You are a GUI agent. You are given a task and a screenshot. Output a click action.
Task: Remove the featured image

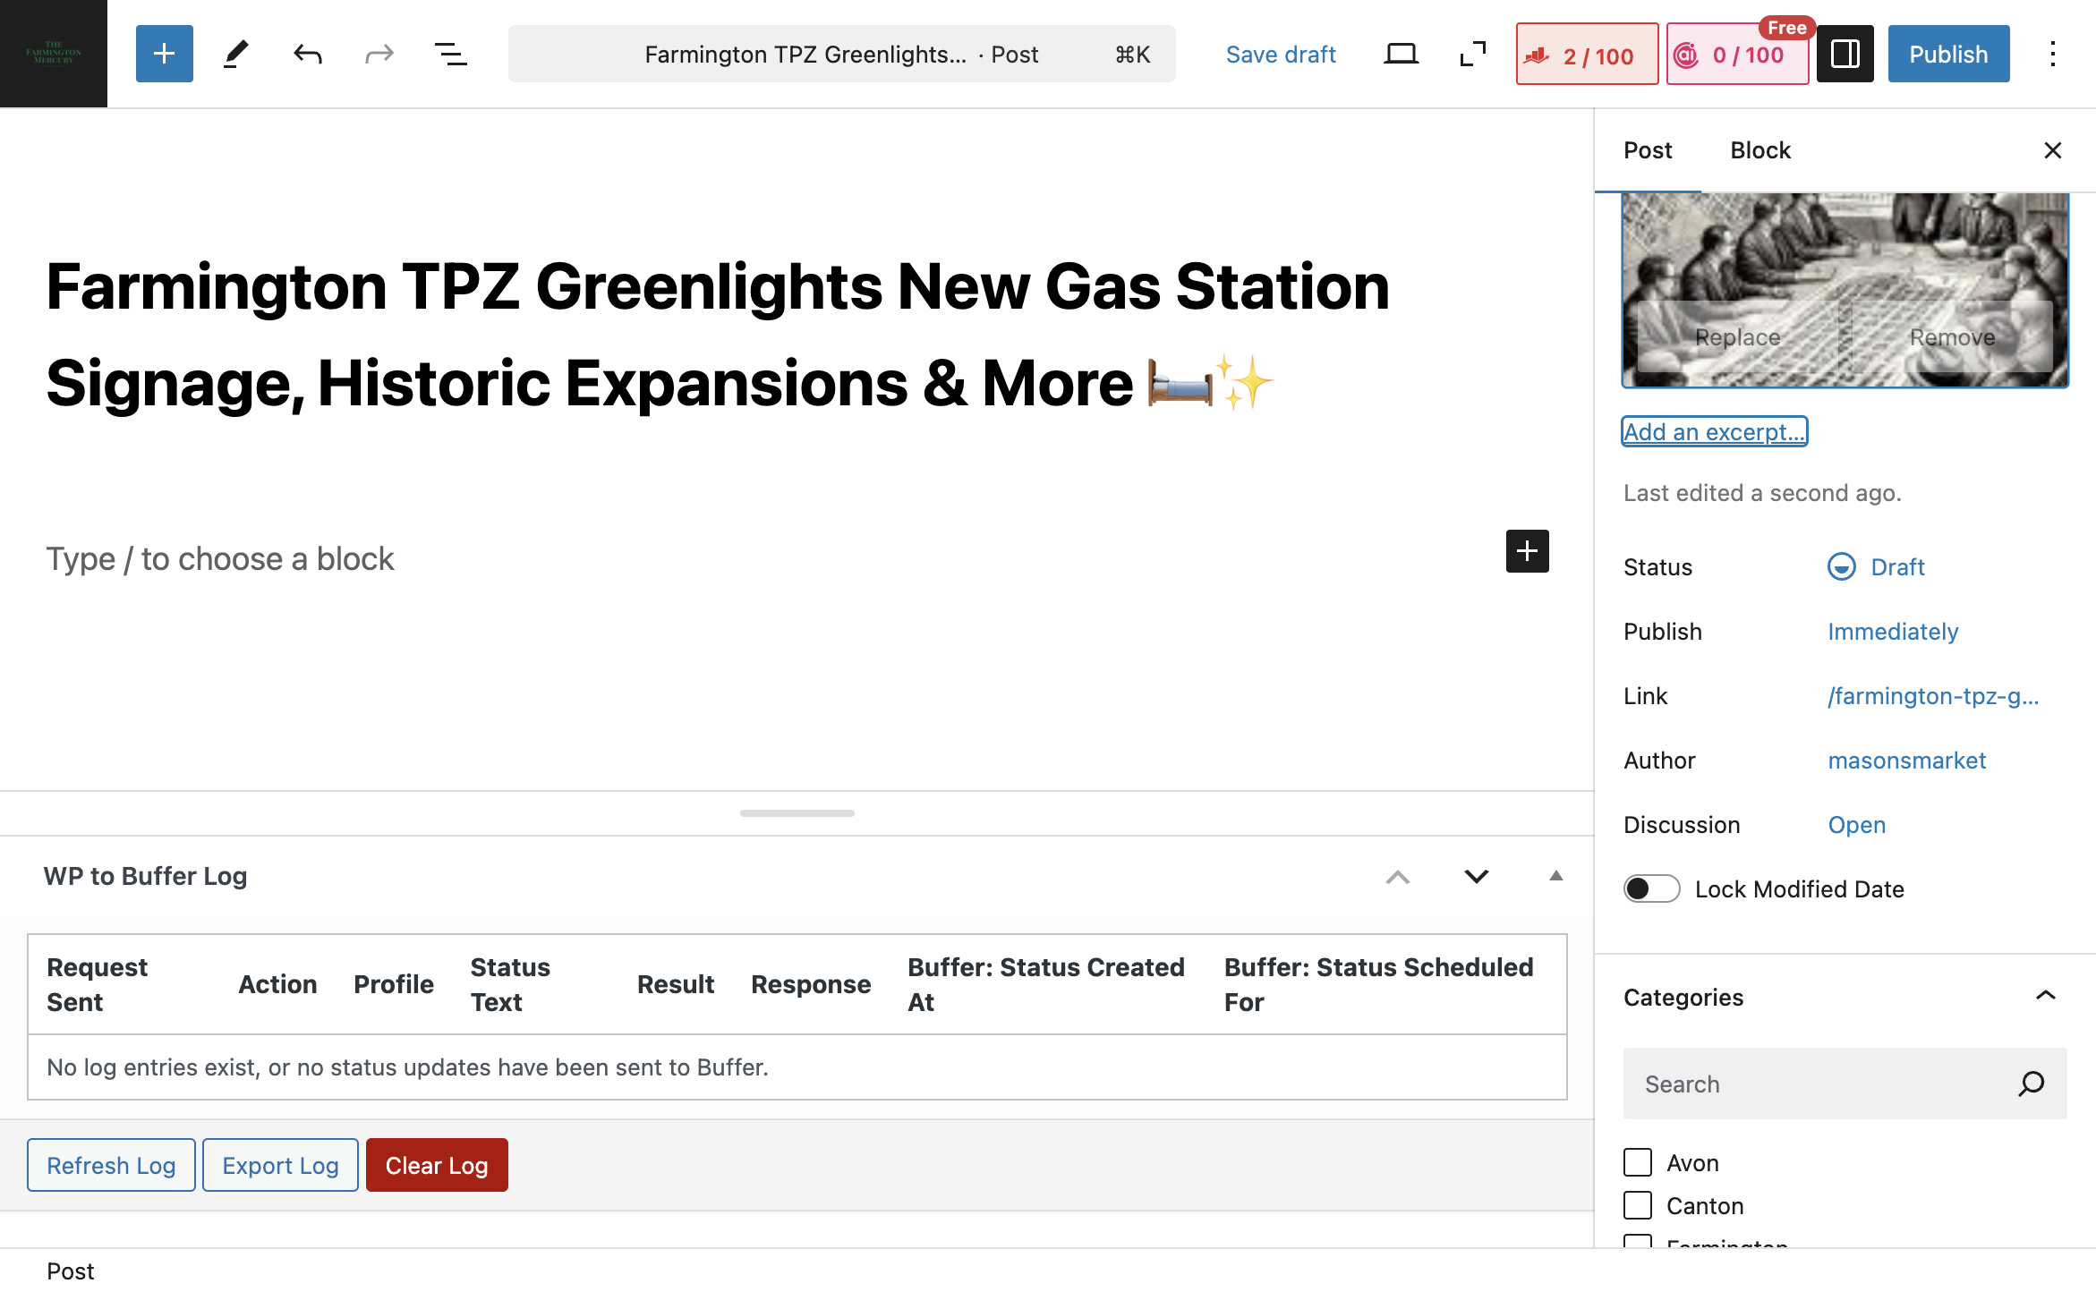[x=1952, y=337]
